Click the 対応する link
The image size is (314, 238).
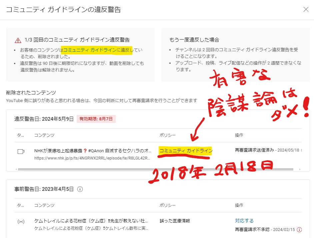[244, 221]
